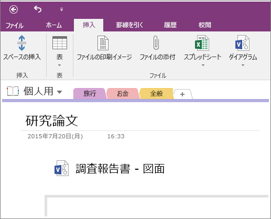
Task: Click the スペースの挿入 arrows icon
Action: coord(21,43)
